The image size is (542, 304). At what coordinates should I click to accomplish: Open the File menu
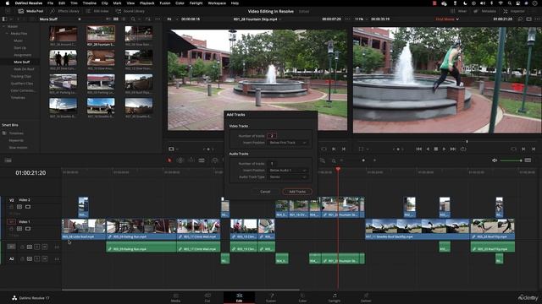coord(51,3)
